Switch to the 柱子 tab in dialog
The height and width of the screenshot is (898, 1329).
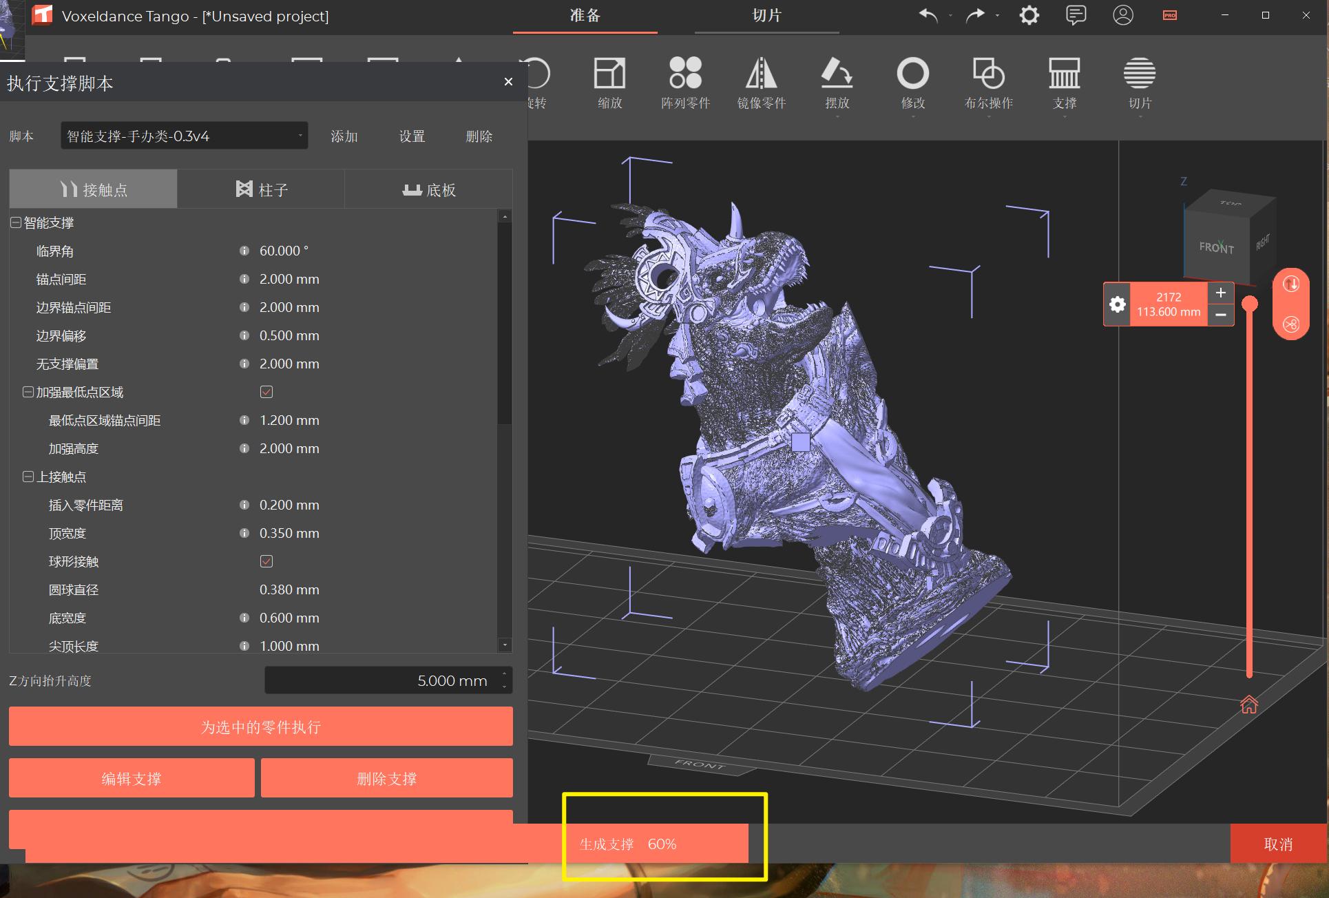pyautogui.click(x=261, y=189)
